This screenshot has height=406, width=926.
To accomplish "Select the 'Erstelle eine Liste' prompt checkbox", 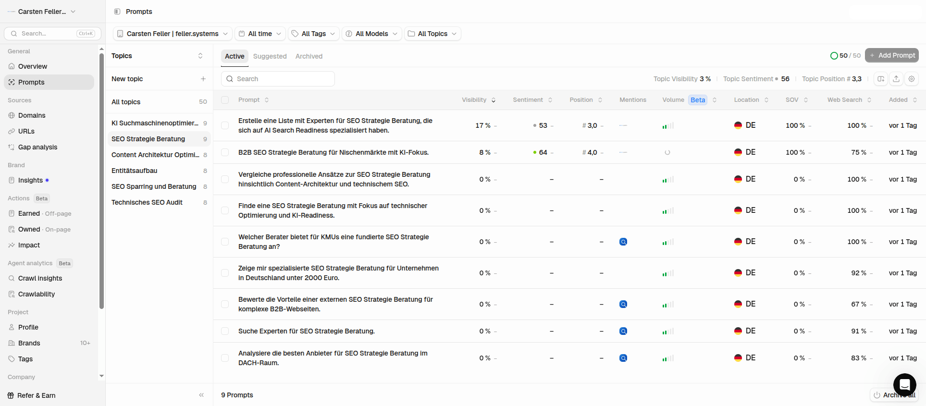I will (x=225, y=125).
